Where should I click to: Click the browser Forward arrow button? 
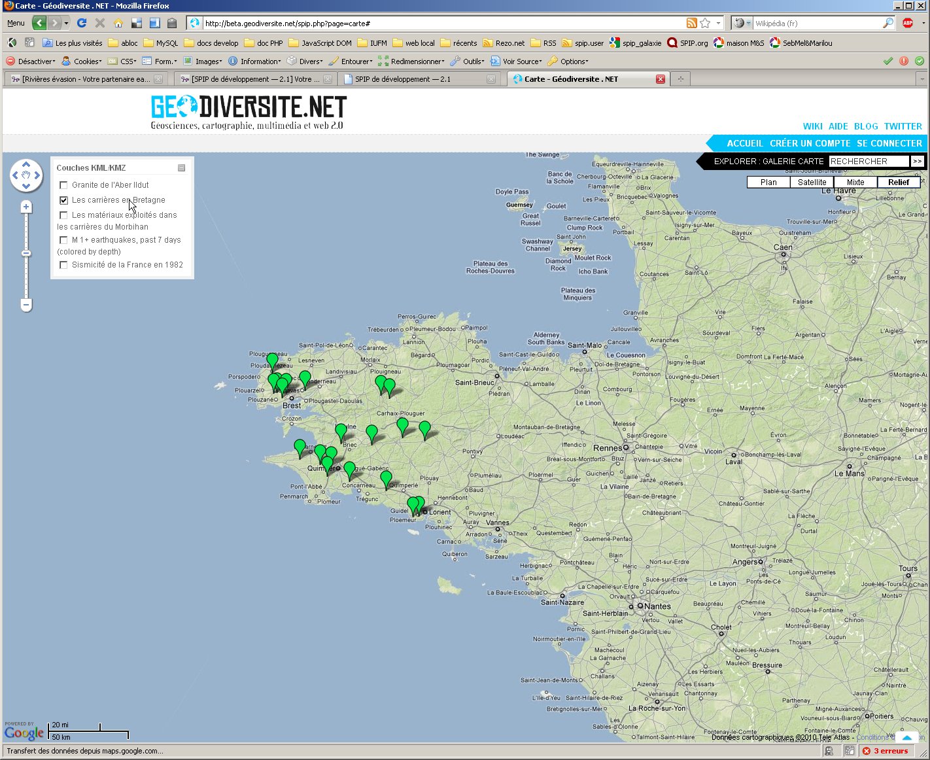[x=54, y=23]
